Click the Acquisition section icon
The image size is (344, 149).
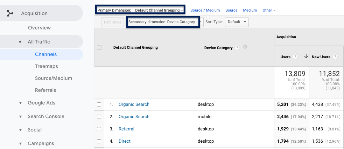pos(10,13)
